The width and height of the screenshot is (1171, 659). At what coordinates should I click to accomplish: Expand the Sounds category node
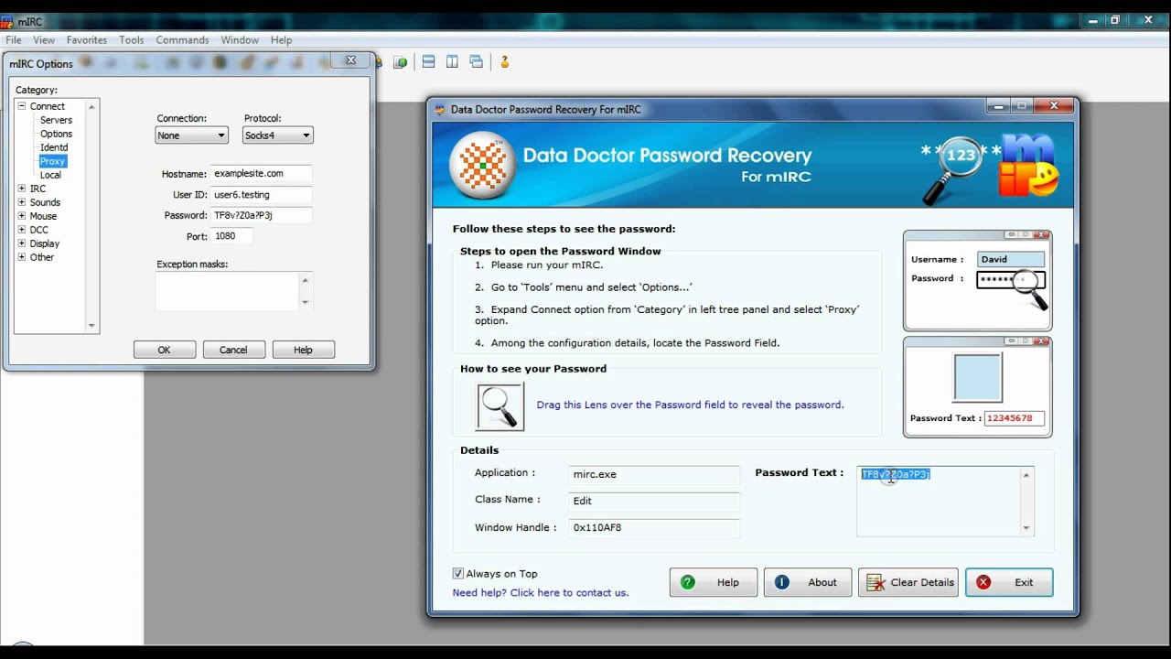pyautogui.click(x=22, y=202)
